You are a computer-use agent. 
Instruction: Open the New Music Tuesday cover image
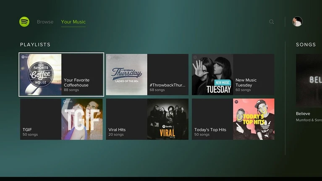click(212, 75)
